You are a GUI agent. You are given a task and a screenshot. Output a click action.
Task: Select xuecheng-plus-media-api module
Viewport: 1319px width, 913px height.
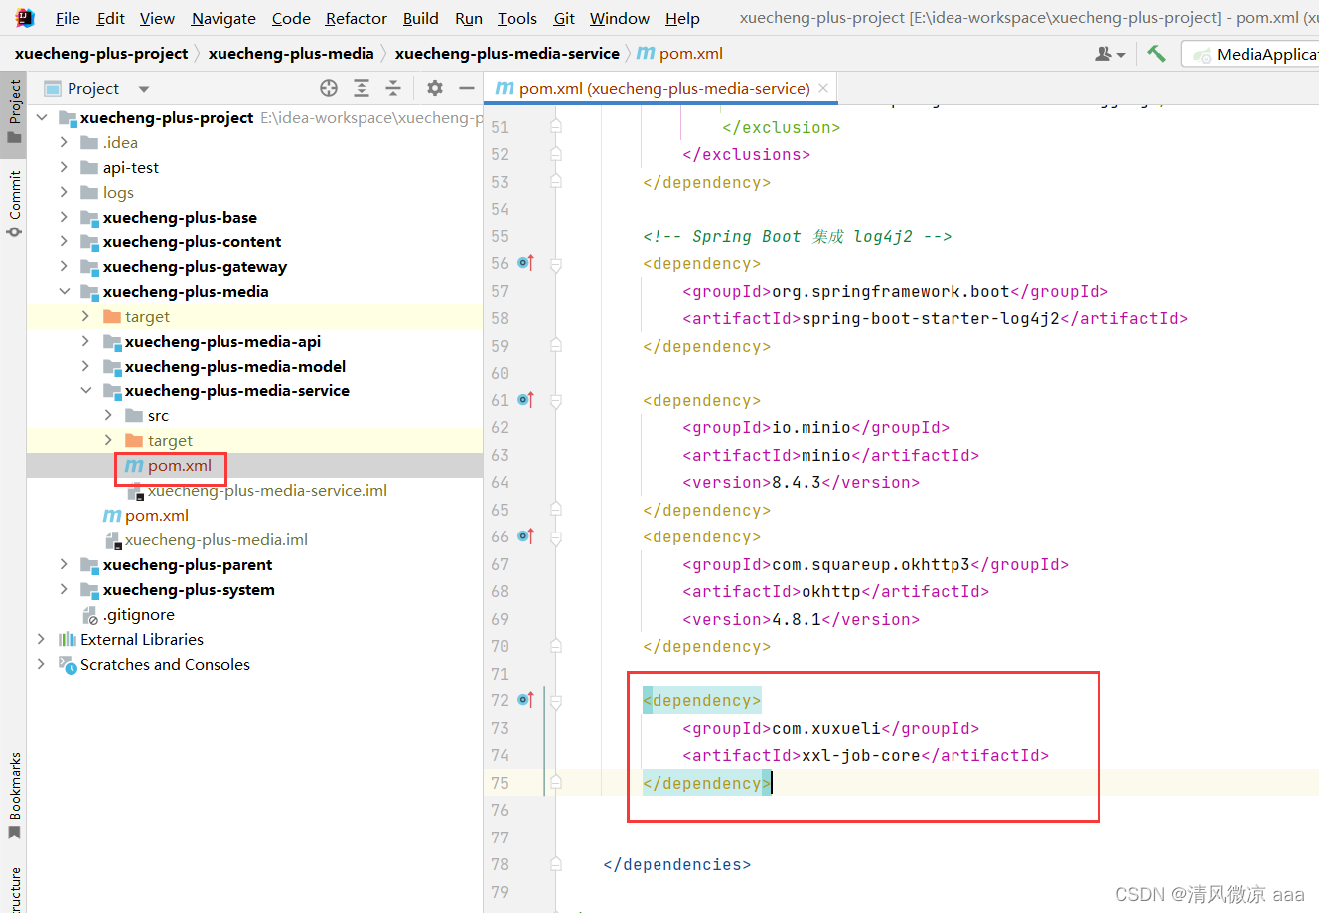[222, 341]
